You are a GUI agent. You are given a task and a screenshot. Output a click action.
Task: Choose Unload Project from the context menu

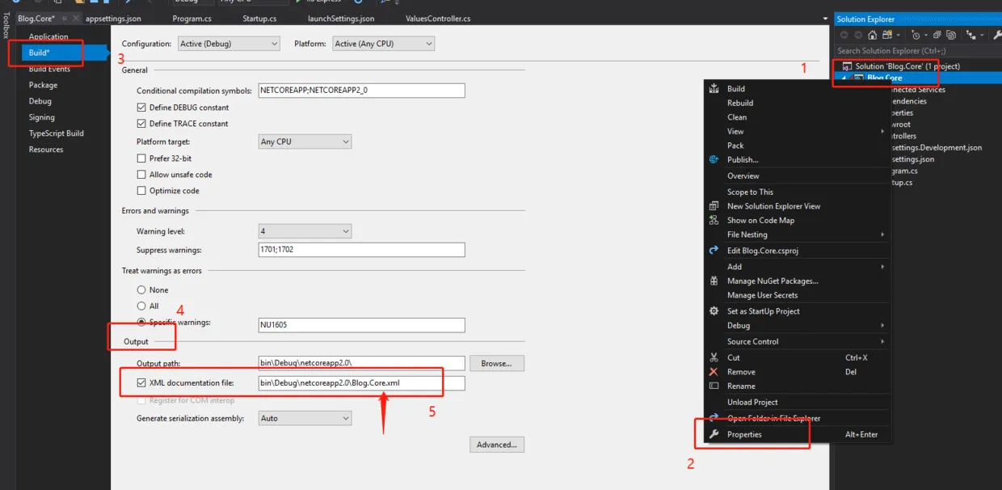pyautogui.click(x=752, y=402)
